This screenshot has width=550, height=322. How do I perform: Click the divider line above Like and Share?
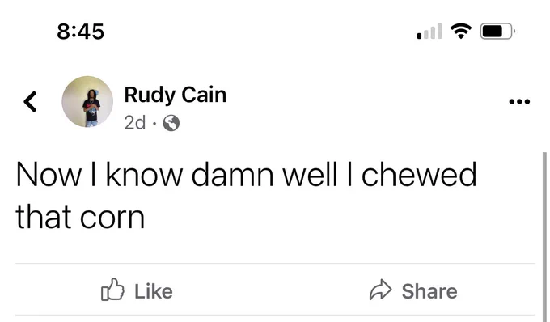(275, 263)
